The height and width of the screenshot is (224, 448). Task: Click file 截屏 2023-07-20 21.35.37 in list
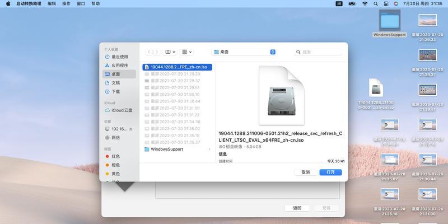[177, 142]
